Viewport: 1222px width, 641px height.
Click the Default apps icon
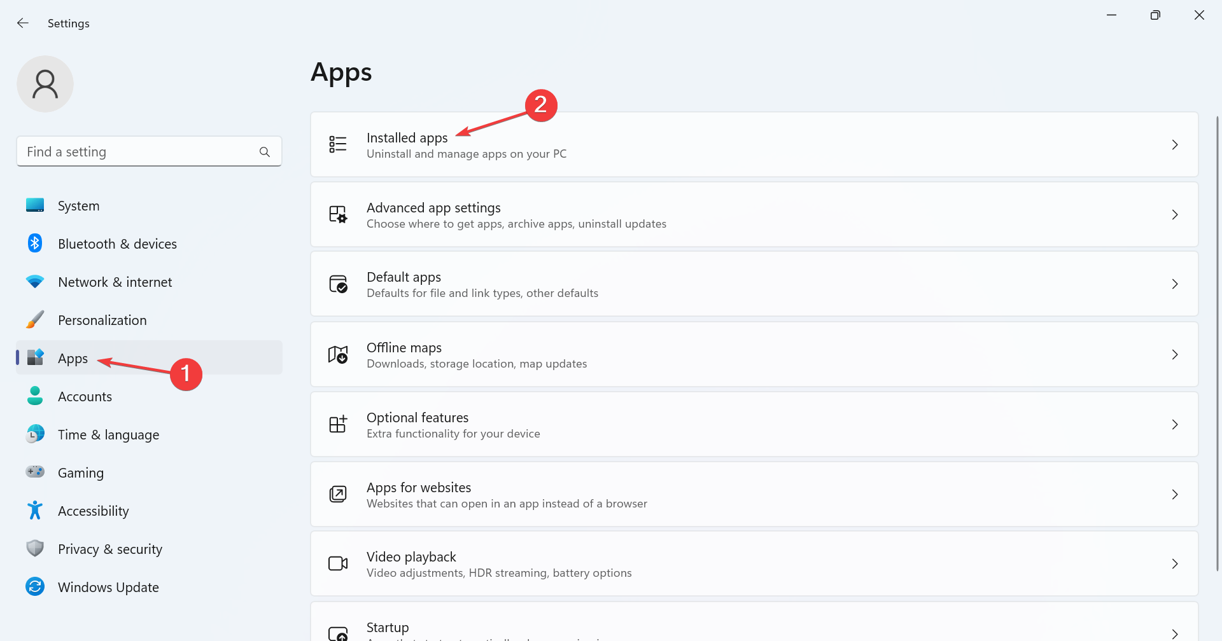tap(338, 284)
